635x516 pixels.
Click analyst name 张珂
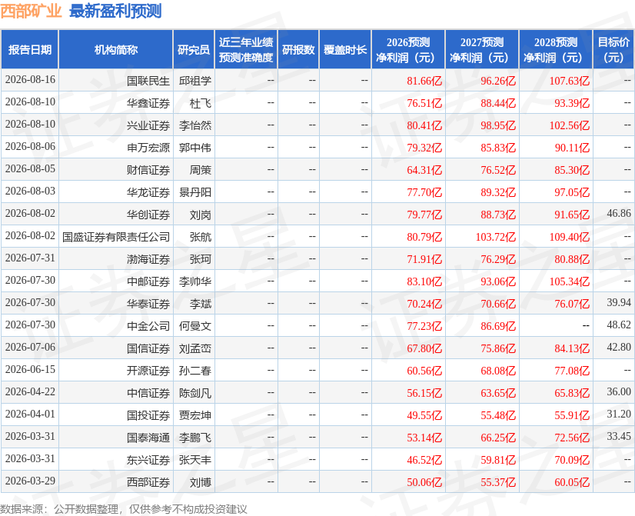point(201,259)
